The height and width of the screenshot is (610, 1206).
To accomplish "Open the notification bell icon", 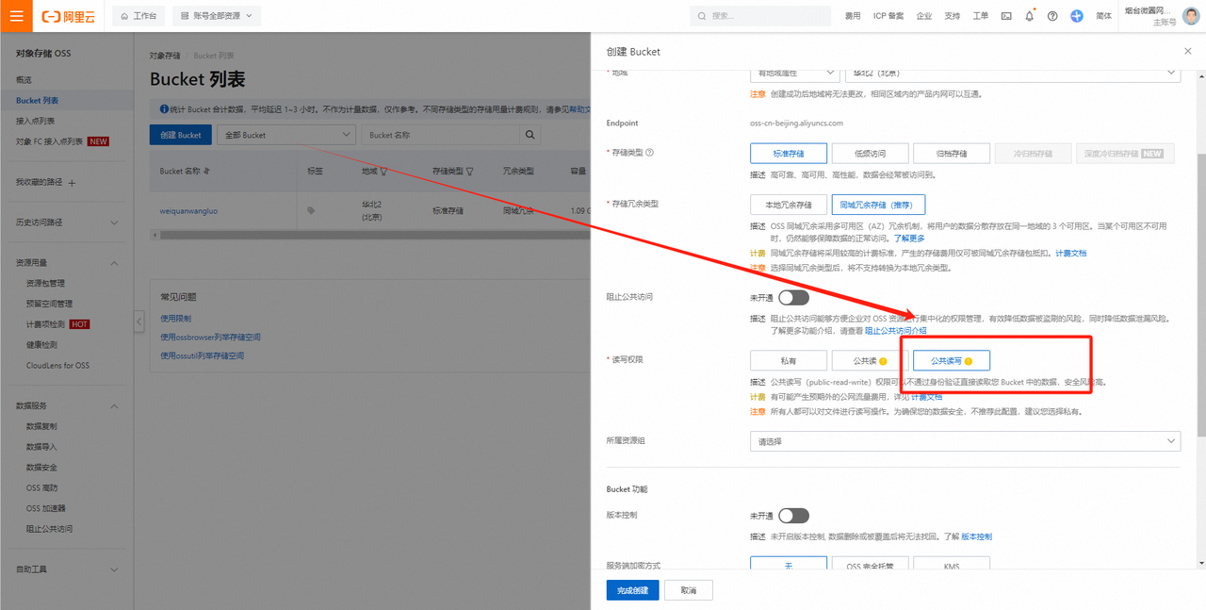I will point(1030,16).
